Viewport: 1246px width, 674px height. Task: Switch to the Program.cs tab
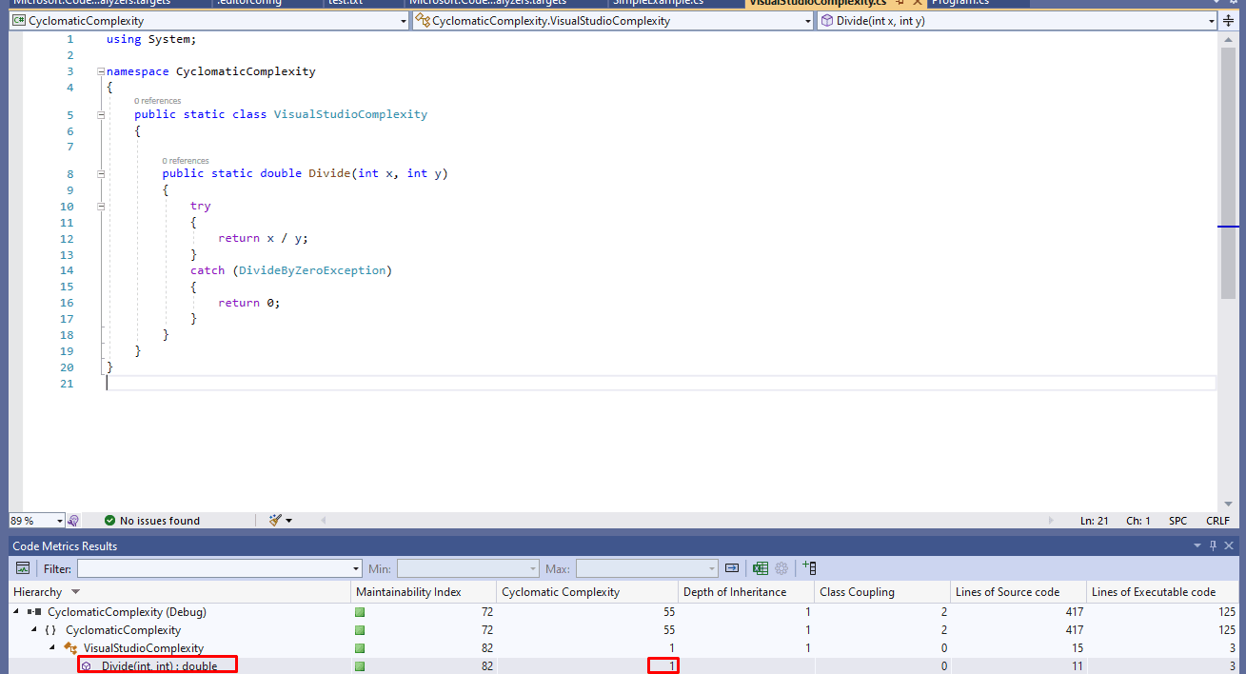coord(959,3)
